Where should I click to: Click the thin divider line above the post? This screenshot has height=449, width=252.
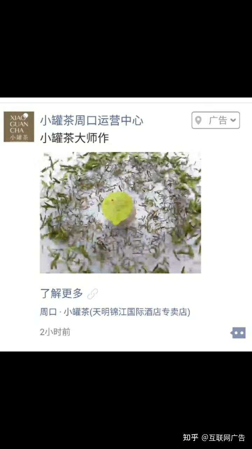(126, 103)
